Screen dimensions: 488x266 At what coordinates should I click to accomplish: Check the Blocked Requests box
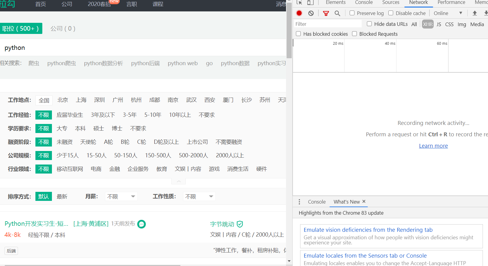tap(354, 34)
